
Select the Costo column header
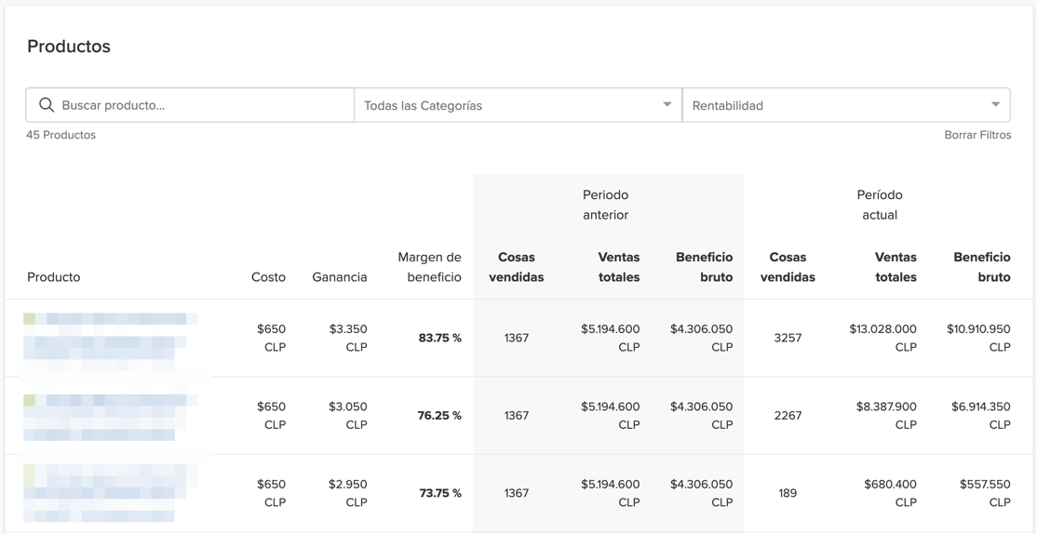(x=268, y=277)
